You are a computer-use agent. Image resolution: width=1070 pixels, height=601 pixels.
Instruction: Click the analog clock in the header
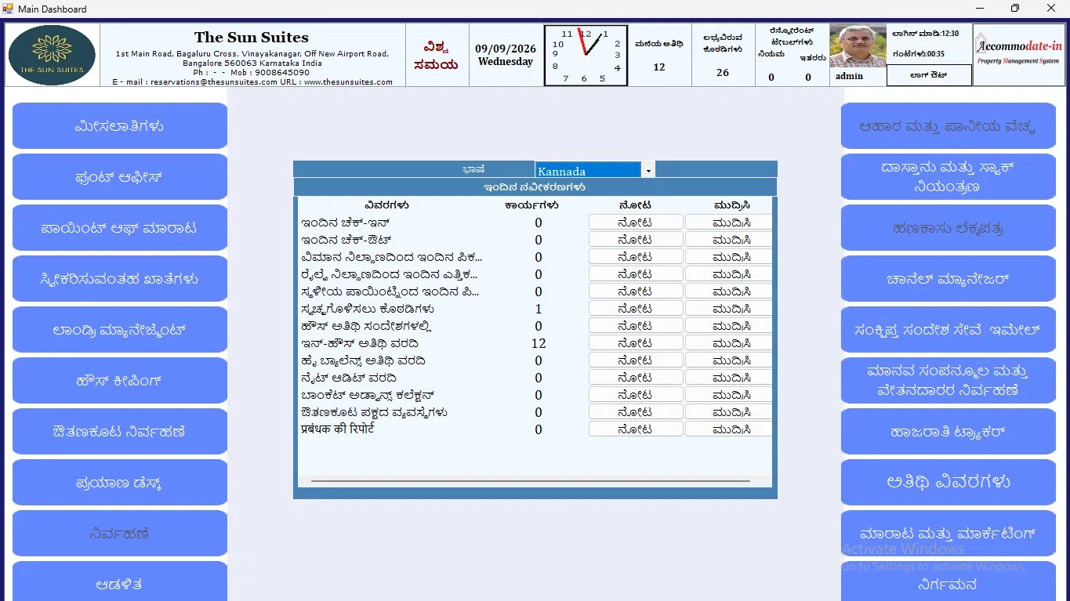pos(586,55)
